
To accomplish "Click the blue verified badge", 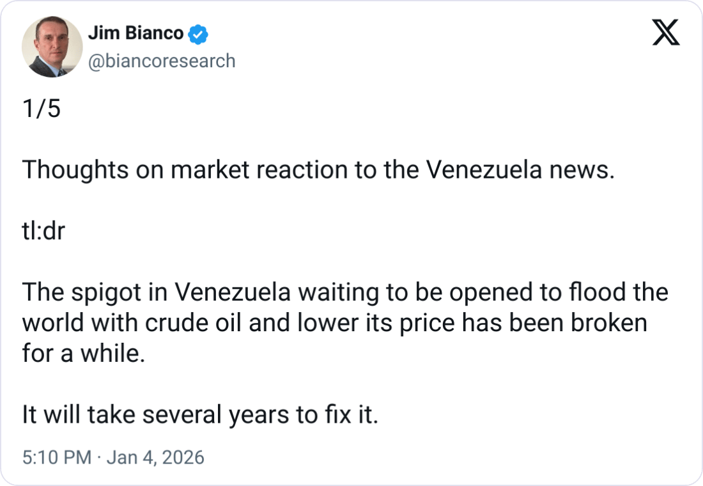I will pyautogui.click(x=200, y=34).
